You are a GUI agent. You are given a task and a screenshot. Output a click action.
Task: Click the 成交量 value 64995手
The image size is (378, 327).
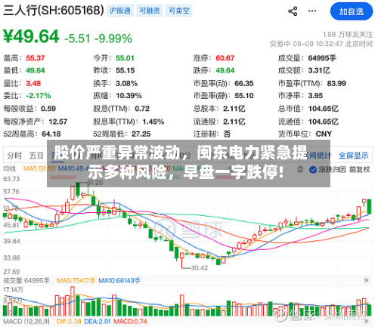[322, 58]
